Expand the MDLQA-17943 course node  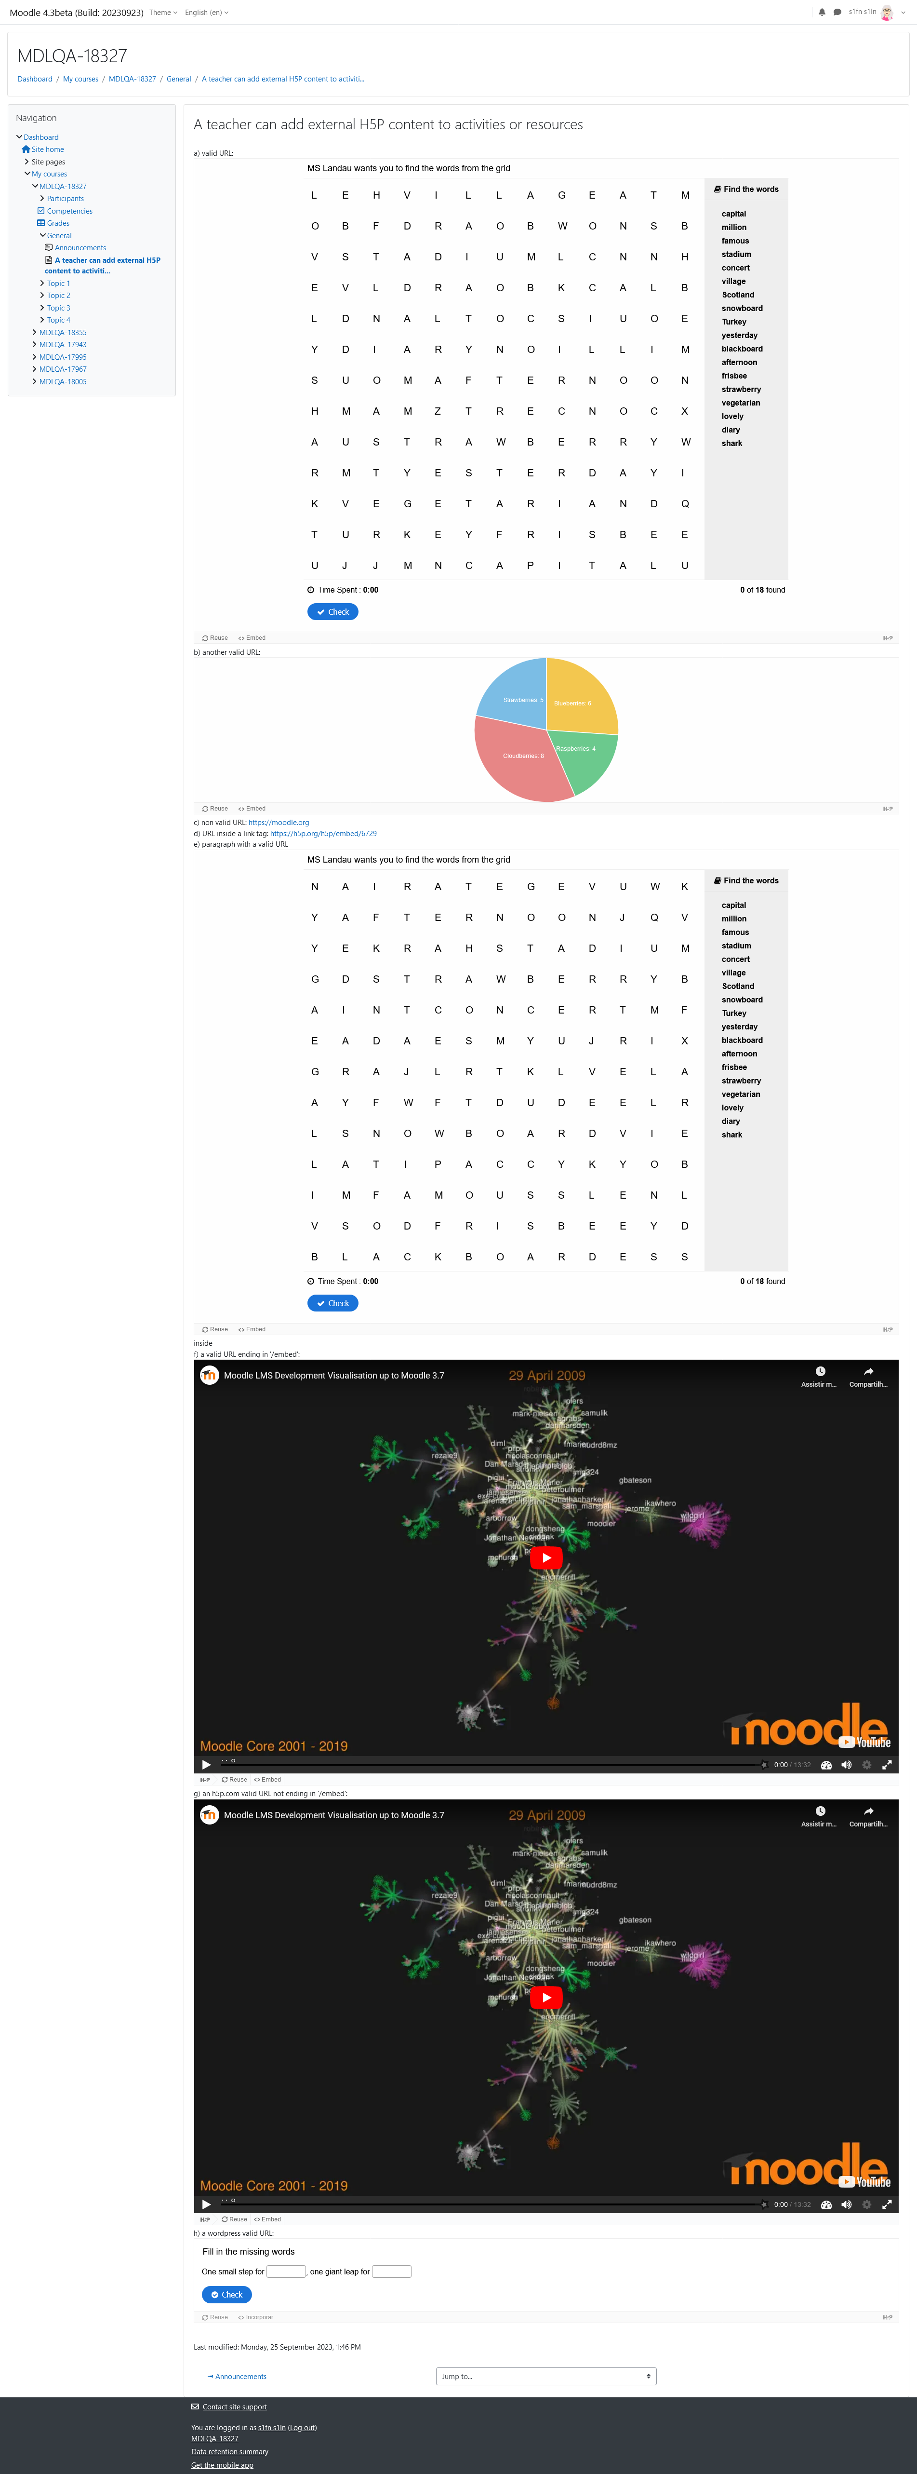(x=35, y=345)
